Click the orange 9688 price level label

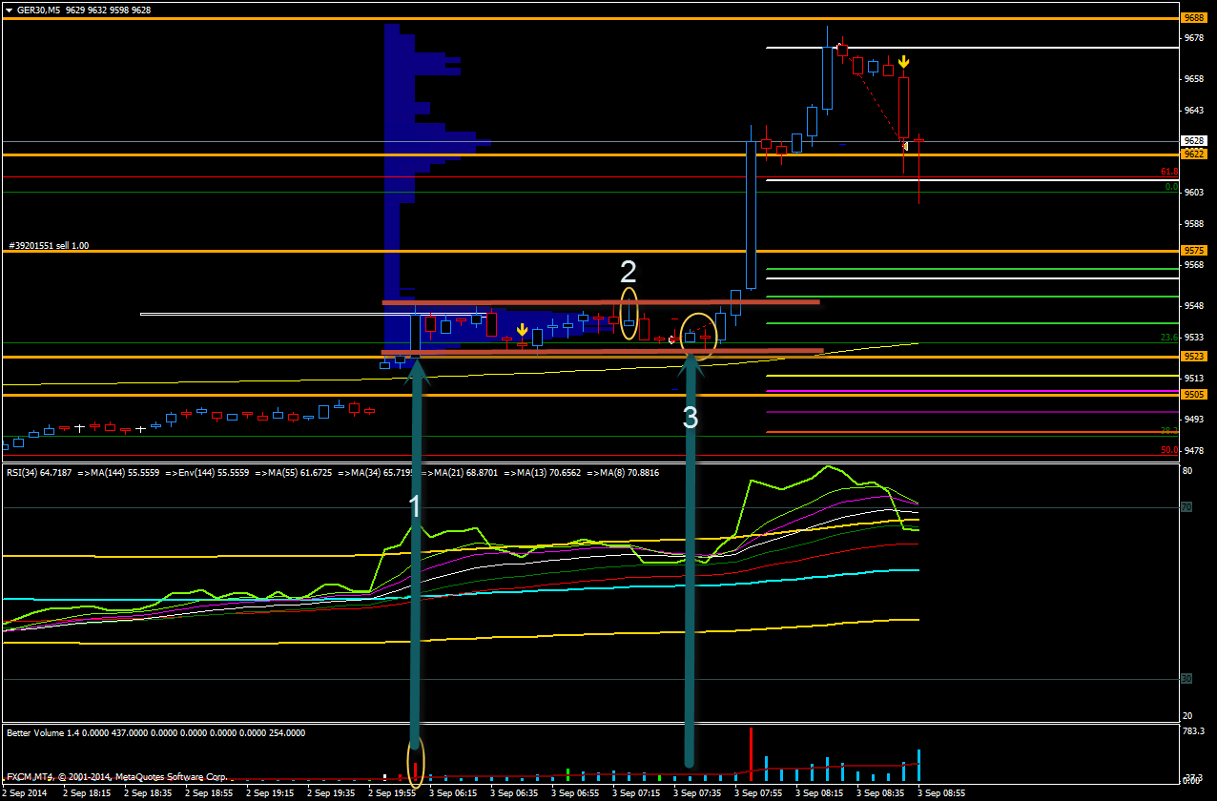pyautogui.click(x=1193, y=18)
